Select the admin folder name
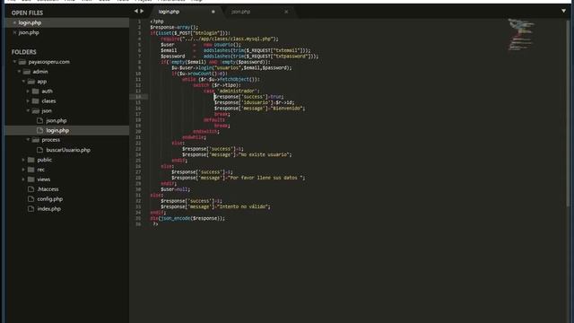Viewport: 574px width, 323px height. point(40,72)
